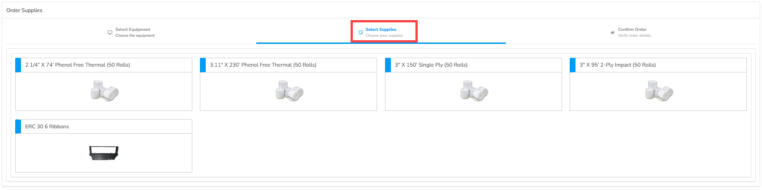762x190 pixels.
Task: Switch to the Select Supplies step
Action: [381, 30]
